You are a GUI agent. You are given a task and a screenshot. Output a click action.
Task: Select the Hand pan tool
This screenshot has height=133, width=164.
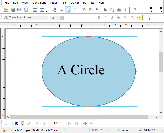pos(55,10)
